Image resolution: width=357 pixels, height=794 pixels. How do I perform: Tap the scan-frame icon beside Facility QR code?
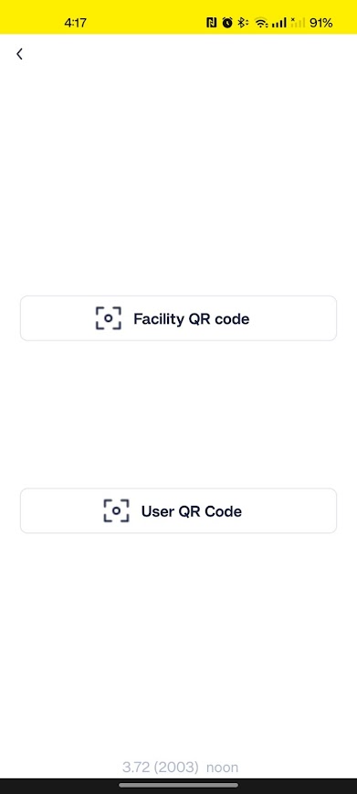tap(109, 318)
